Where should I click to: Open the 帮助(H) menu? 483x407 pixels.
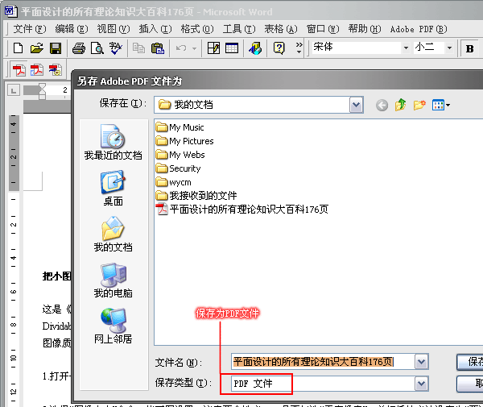[365, 29]
